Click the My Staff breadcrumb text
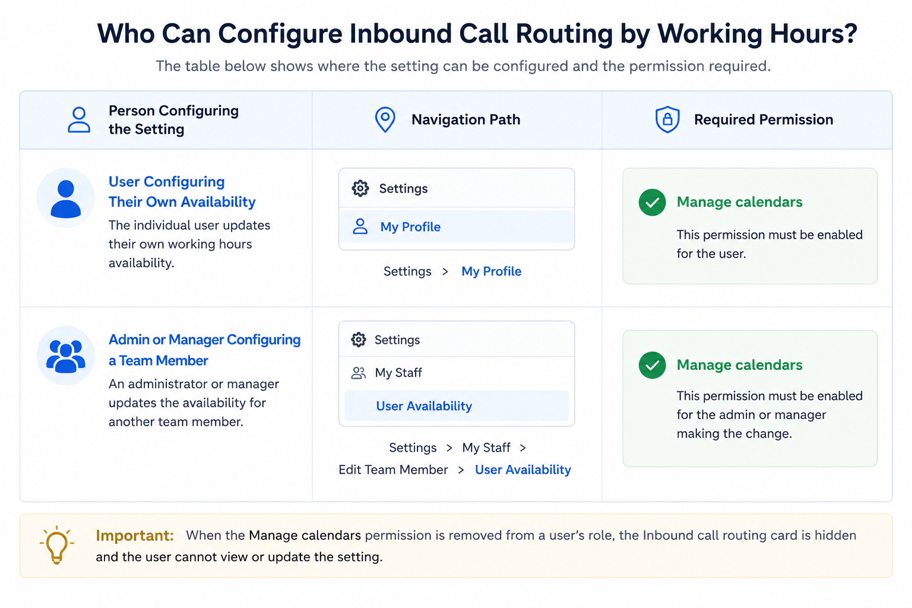This screenshot has height=608, width=912. pos(486,448)
